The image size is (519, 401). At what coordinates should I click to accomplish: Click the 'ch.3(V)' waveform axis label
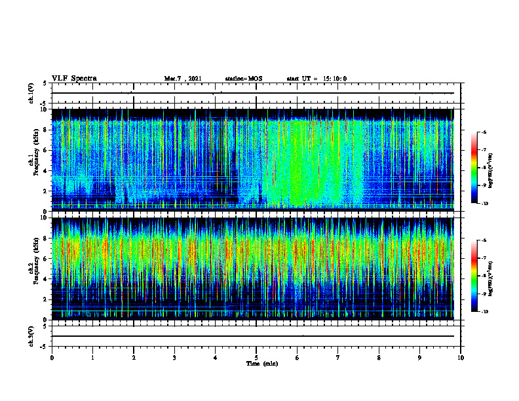coord(31,336)
